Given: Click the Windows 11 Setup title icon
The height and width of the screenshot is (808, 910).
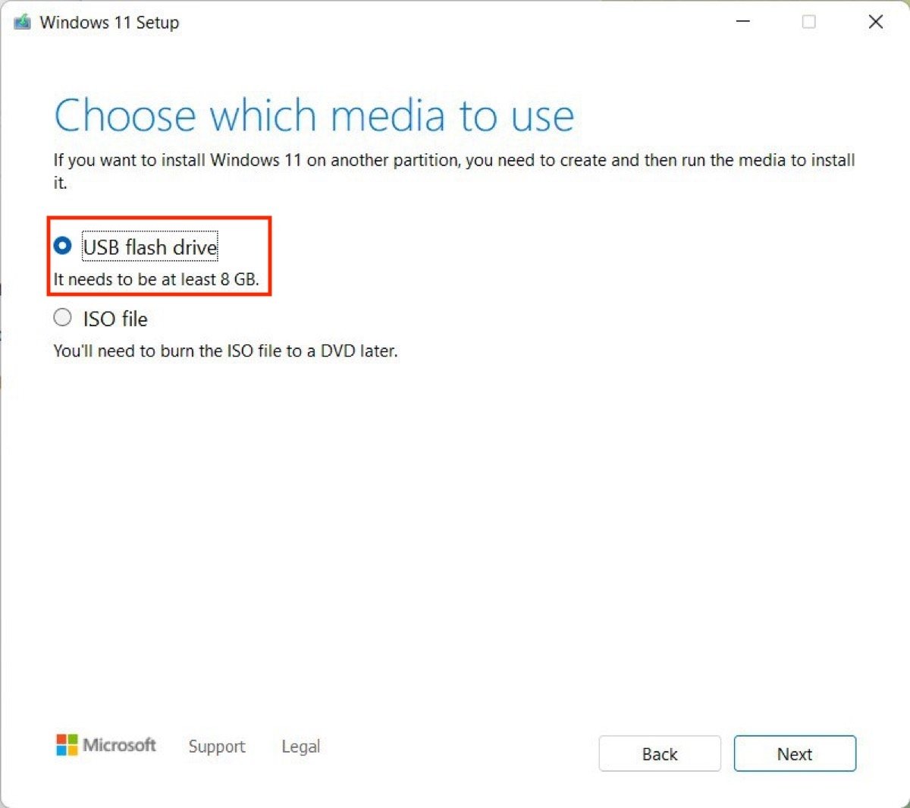Looking at the screenshot, I should 23,22.
